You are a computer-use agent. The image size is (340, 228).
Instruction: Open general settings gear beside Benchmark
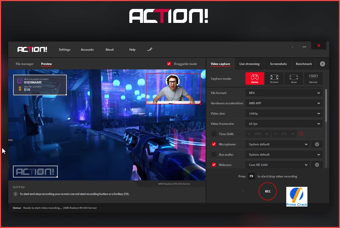[x=322, y=64]
